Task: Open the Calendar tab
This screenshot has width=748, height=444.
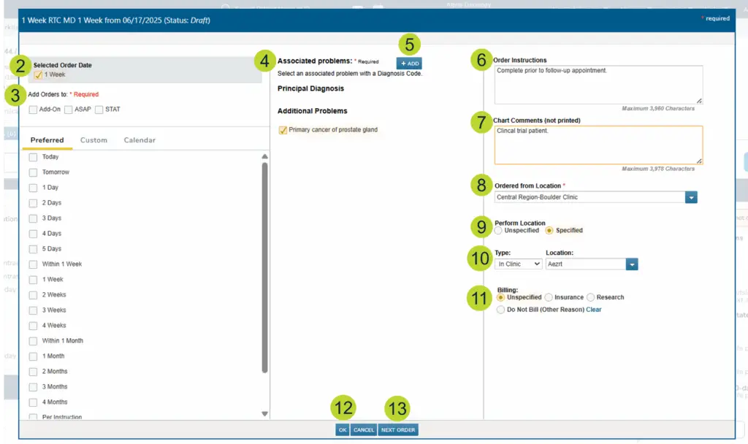Action: (x=140, y=140)
